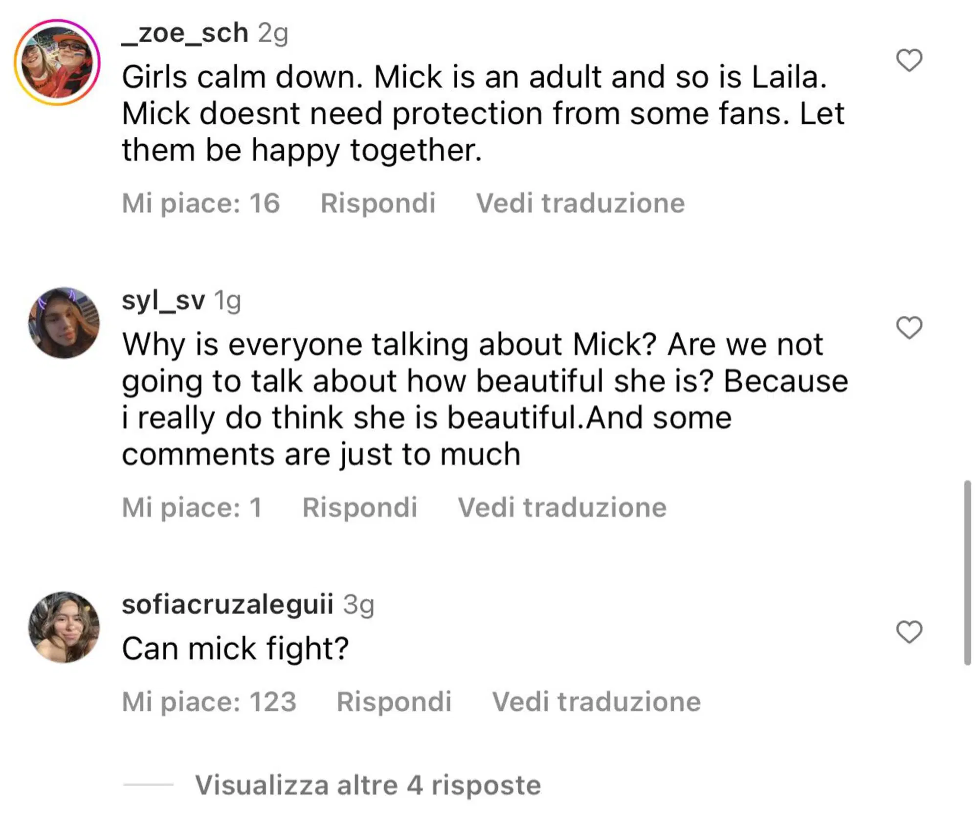Open the syl_sv username link
The height and width of the screenshot is (830, 978).
[x=163, y=300]
